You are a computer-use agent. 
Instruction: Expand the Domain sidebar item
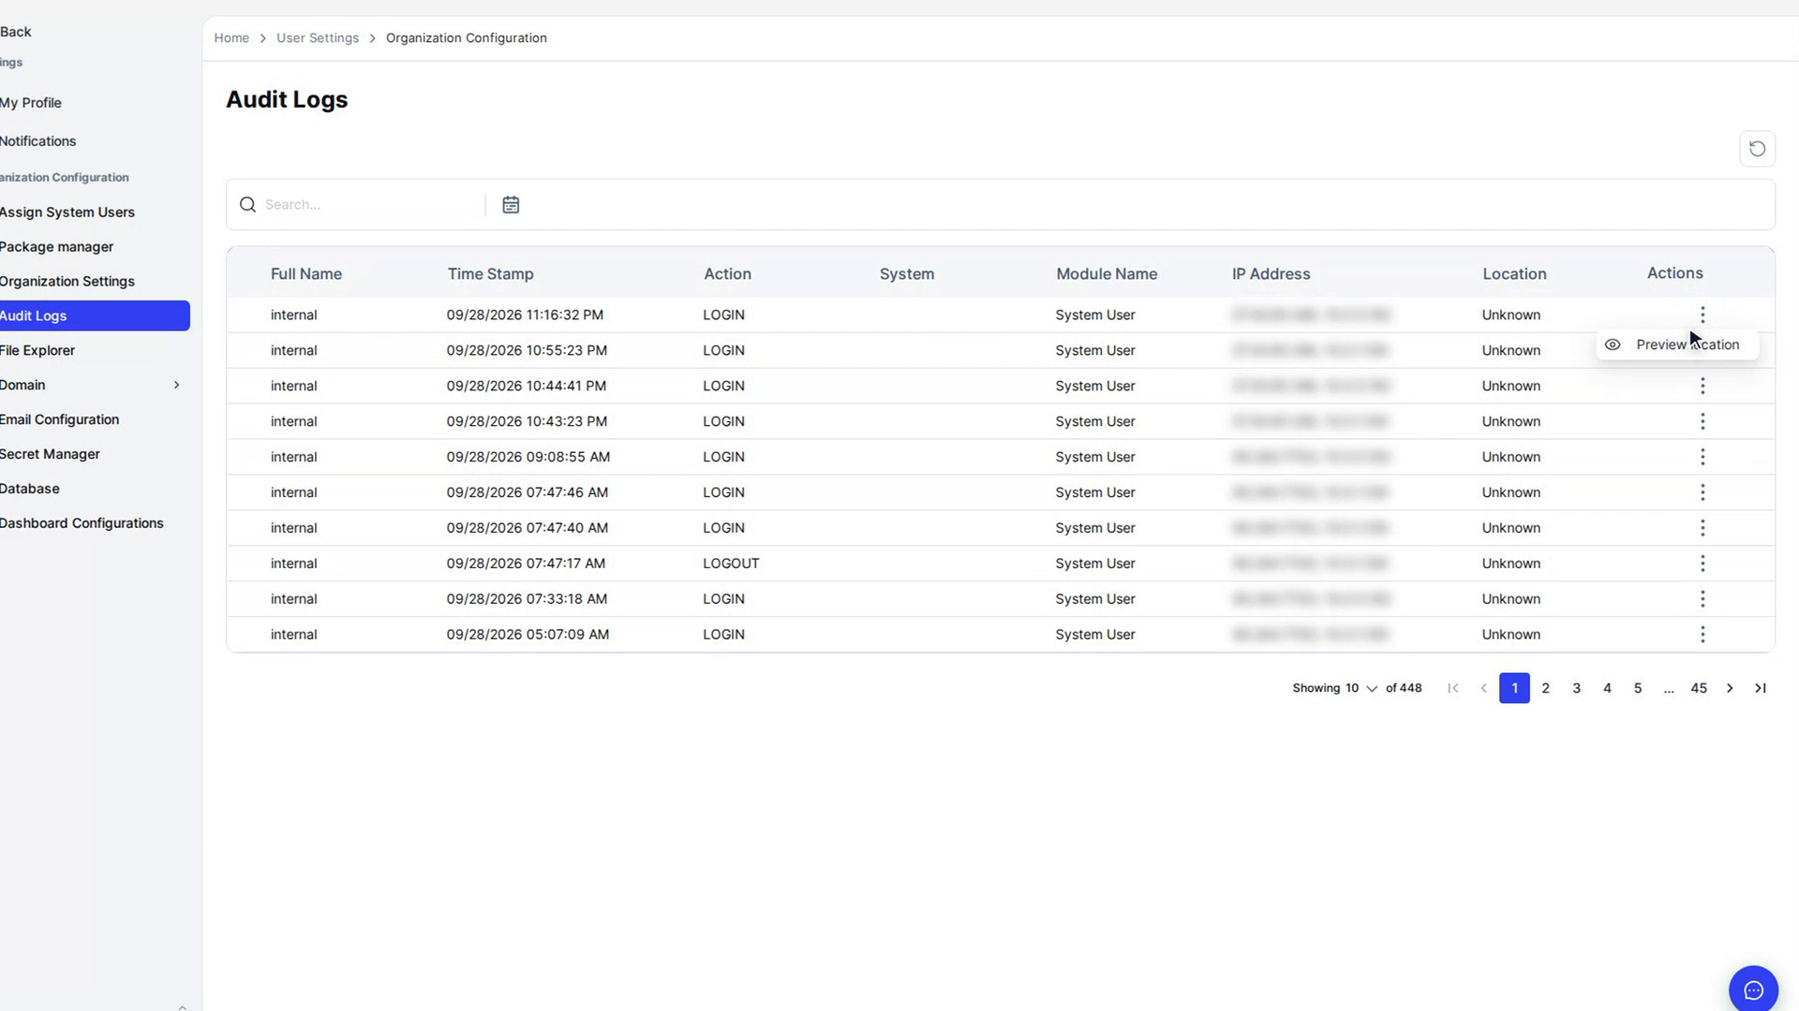coord(176,385)
